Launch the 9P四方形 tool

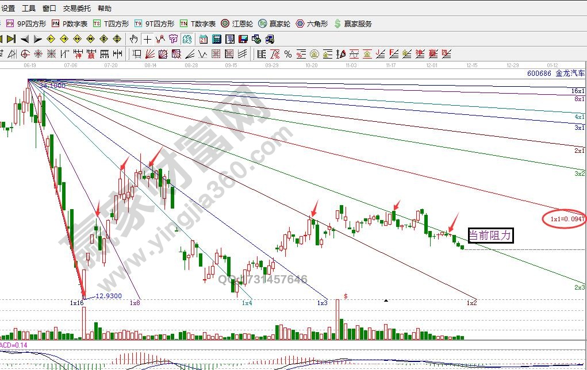[x=26, y=24]
